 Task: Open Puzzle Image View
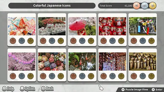click(135, 89)
